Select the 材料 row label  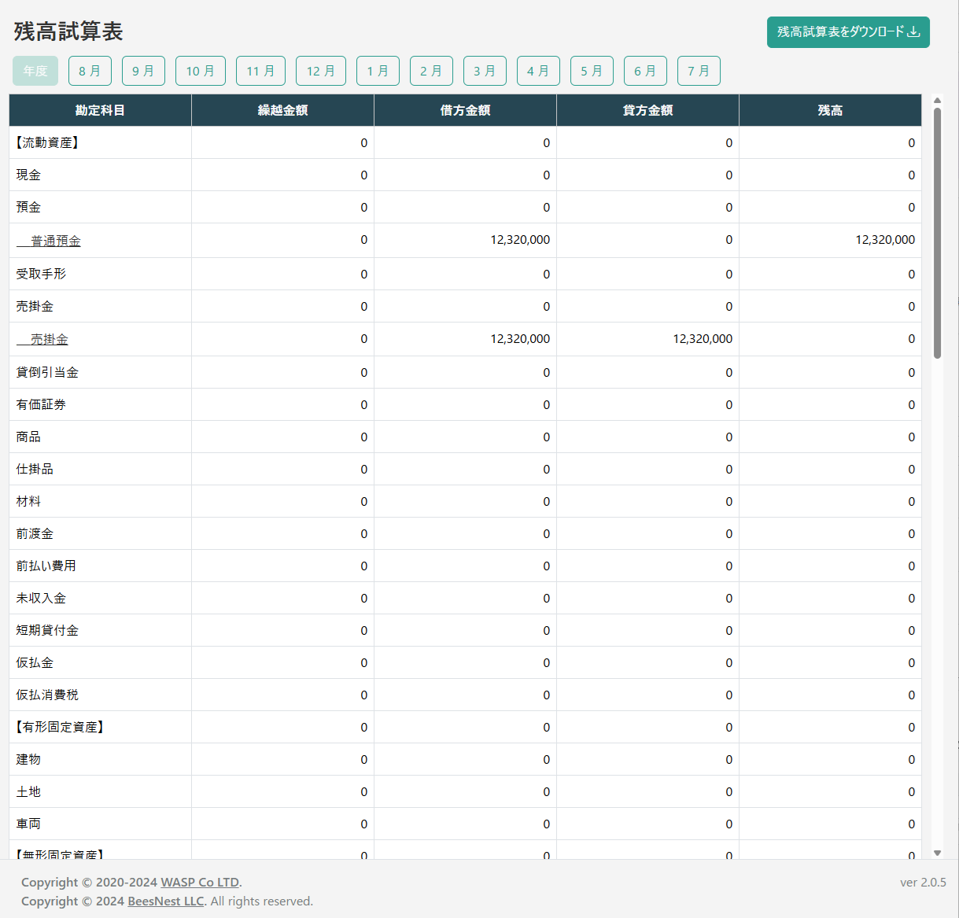click(28, 501)
